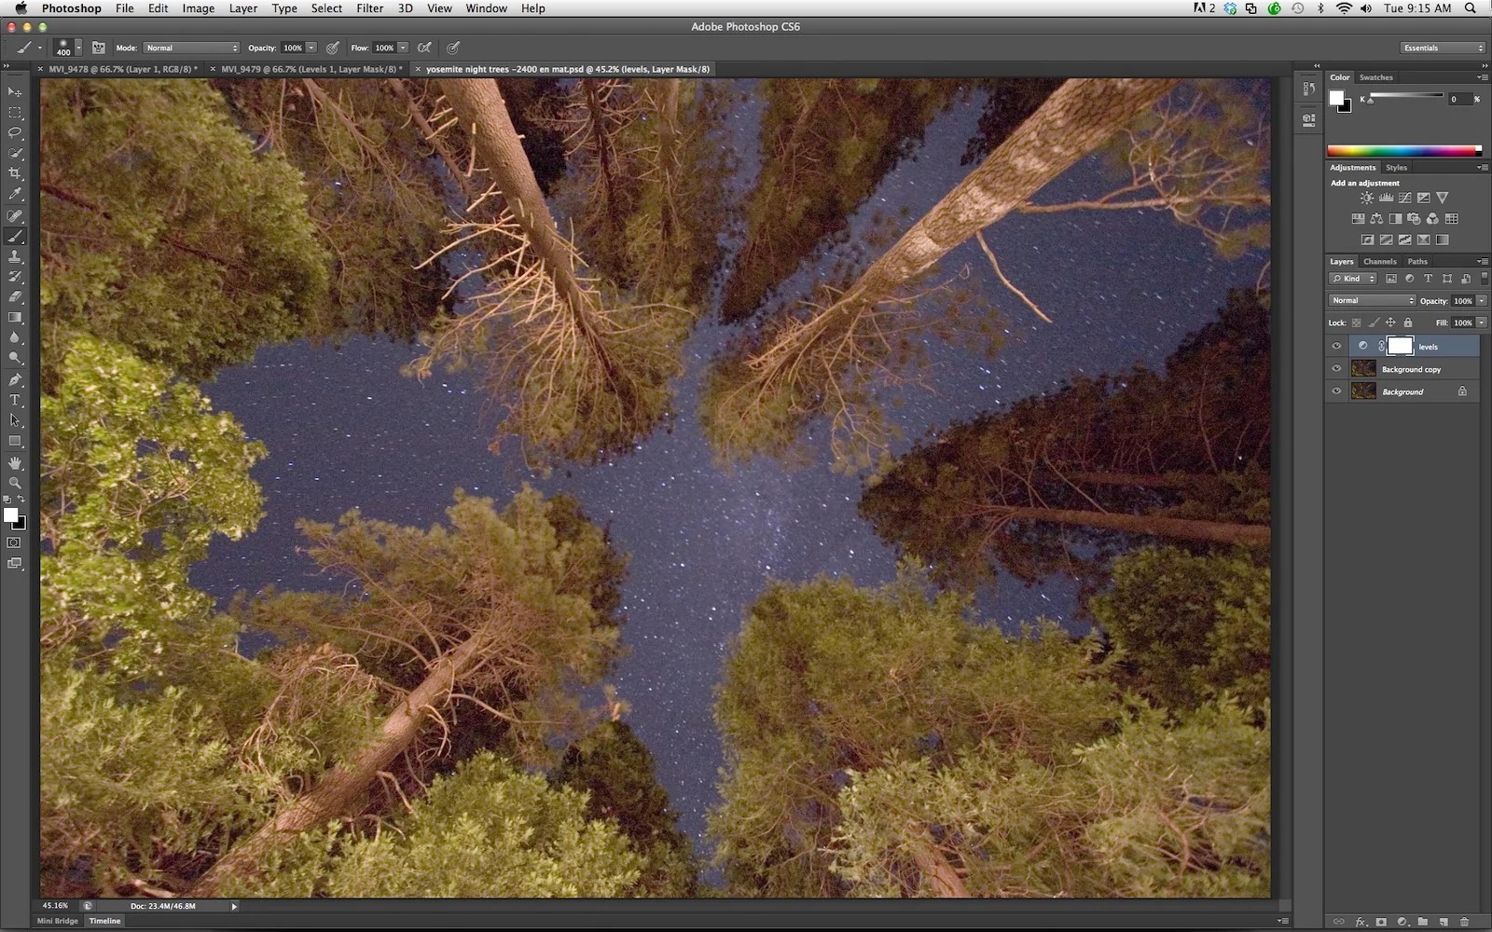Select the Hand tool
Screen dimensions: 1492x932
(15, 462)
